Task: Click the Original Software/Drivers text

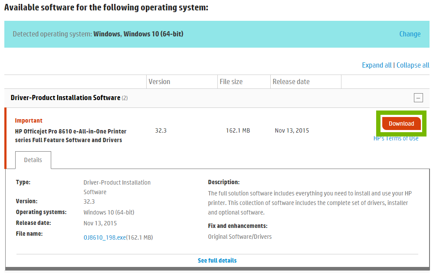Action: coord(239,237)
